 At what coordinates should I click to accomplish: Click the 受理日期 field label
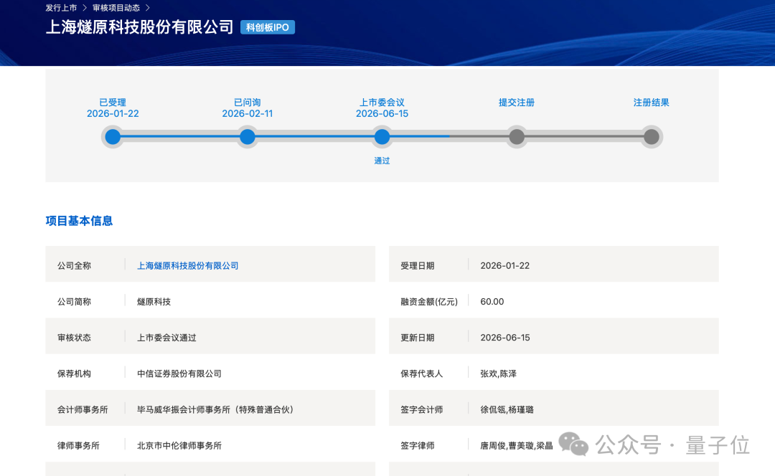(x=418, y=266)
